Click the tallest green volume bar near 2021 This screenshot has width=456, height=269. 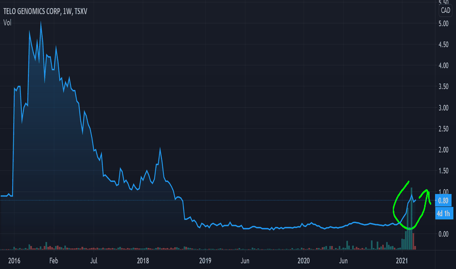pos(411,219)
